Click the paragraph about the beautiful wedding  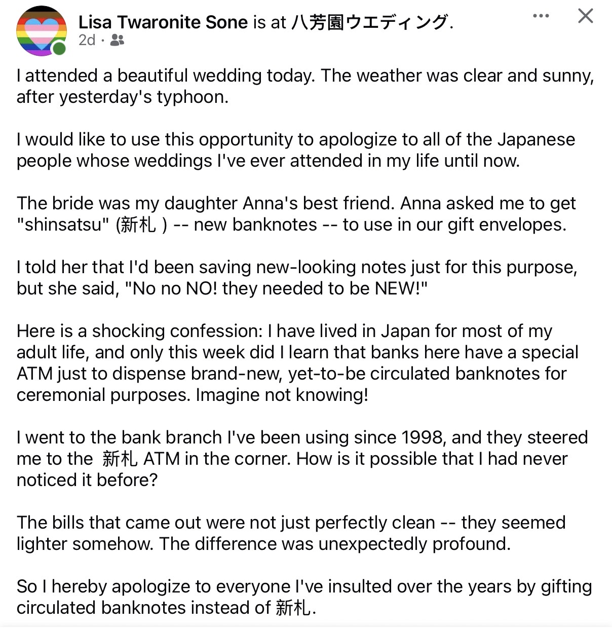point(305,86)
